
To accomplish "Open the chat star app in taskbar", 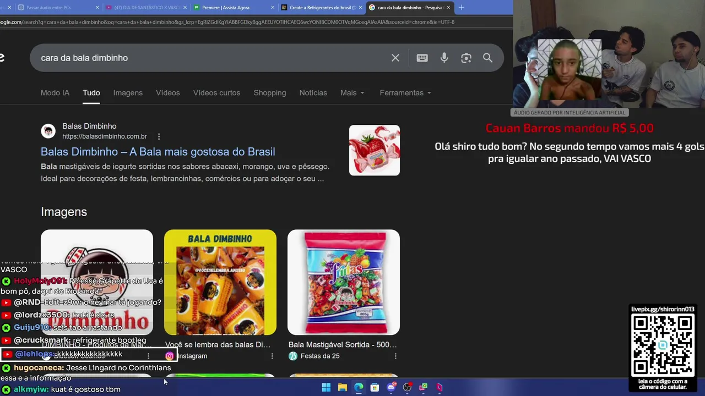I will click(x=423, y=387).
